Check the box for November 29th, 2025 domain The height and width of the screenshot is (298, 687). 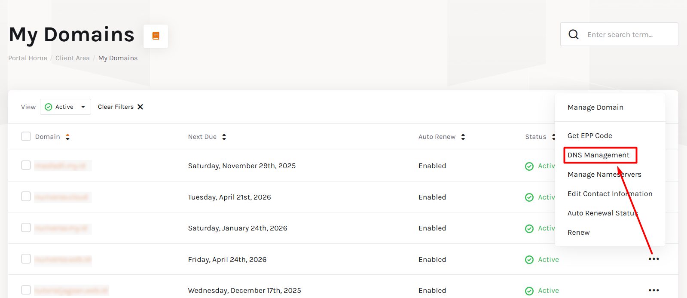coord(26,165)
